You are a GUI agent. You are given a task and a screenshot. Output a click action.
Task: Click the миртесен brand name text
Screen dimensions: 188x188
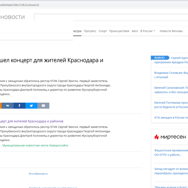pos(173,137)
